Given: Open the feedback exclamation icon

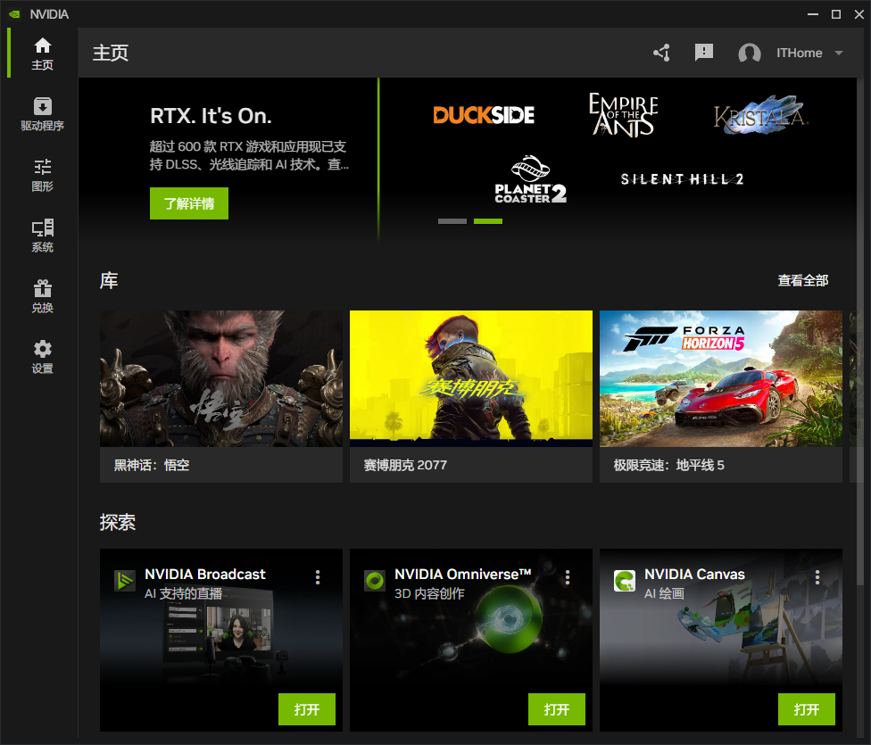Looking at the screenshot, I should [704, 53].
